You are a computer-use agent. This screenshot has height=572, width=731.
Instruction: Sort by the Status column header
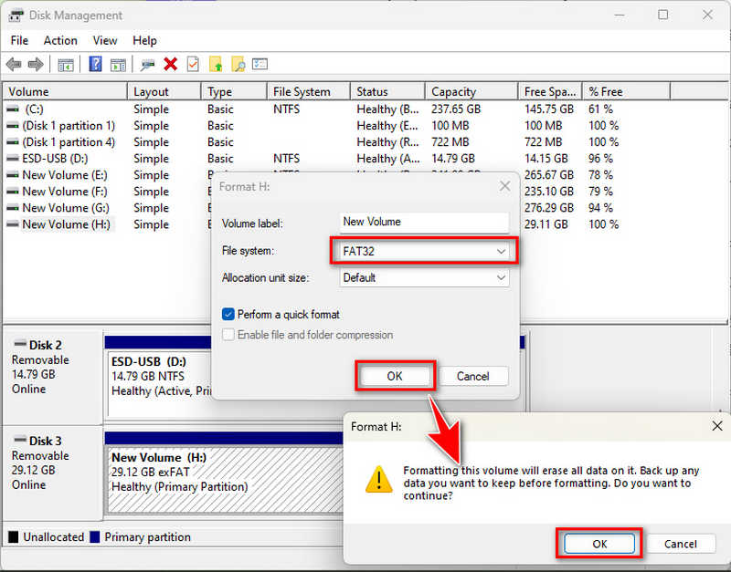click(387, 92)
